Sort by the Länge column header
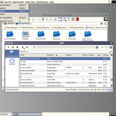 (x=106, y=55)
